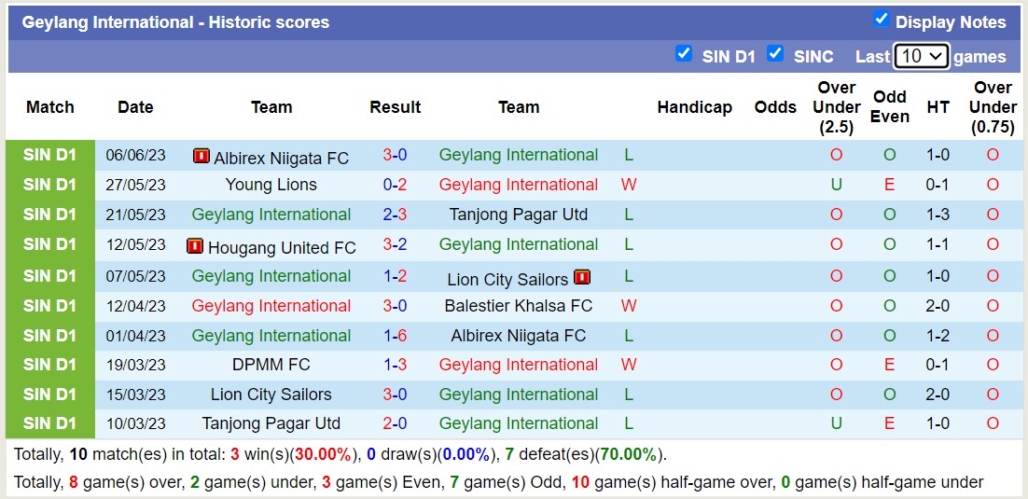Click the Handicap column header
The height and width of the screenshot is (499, 1028).
694,107
